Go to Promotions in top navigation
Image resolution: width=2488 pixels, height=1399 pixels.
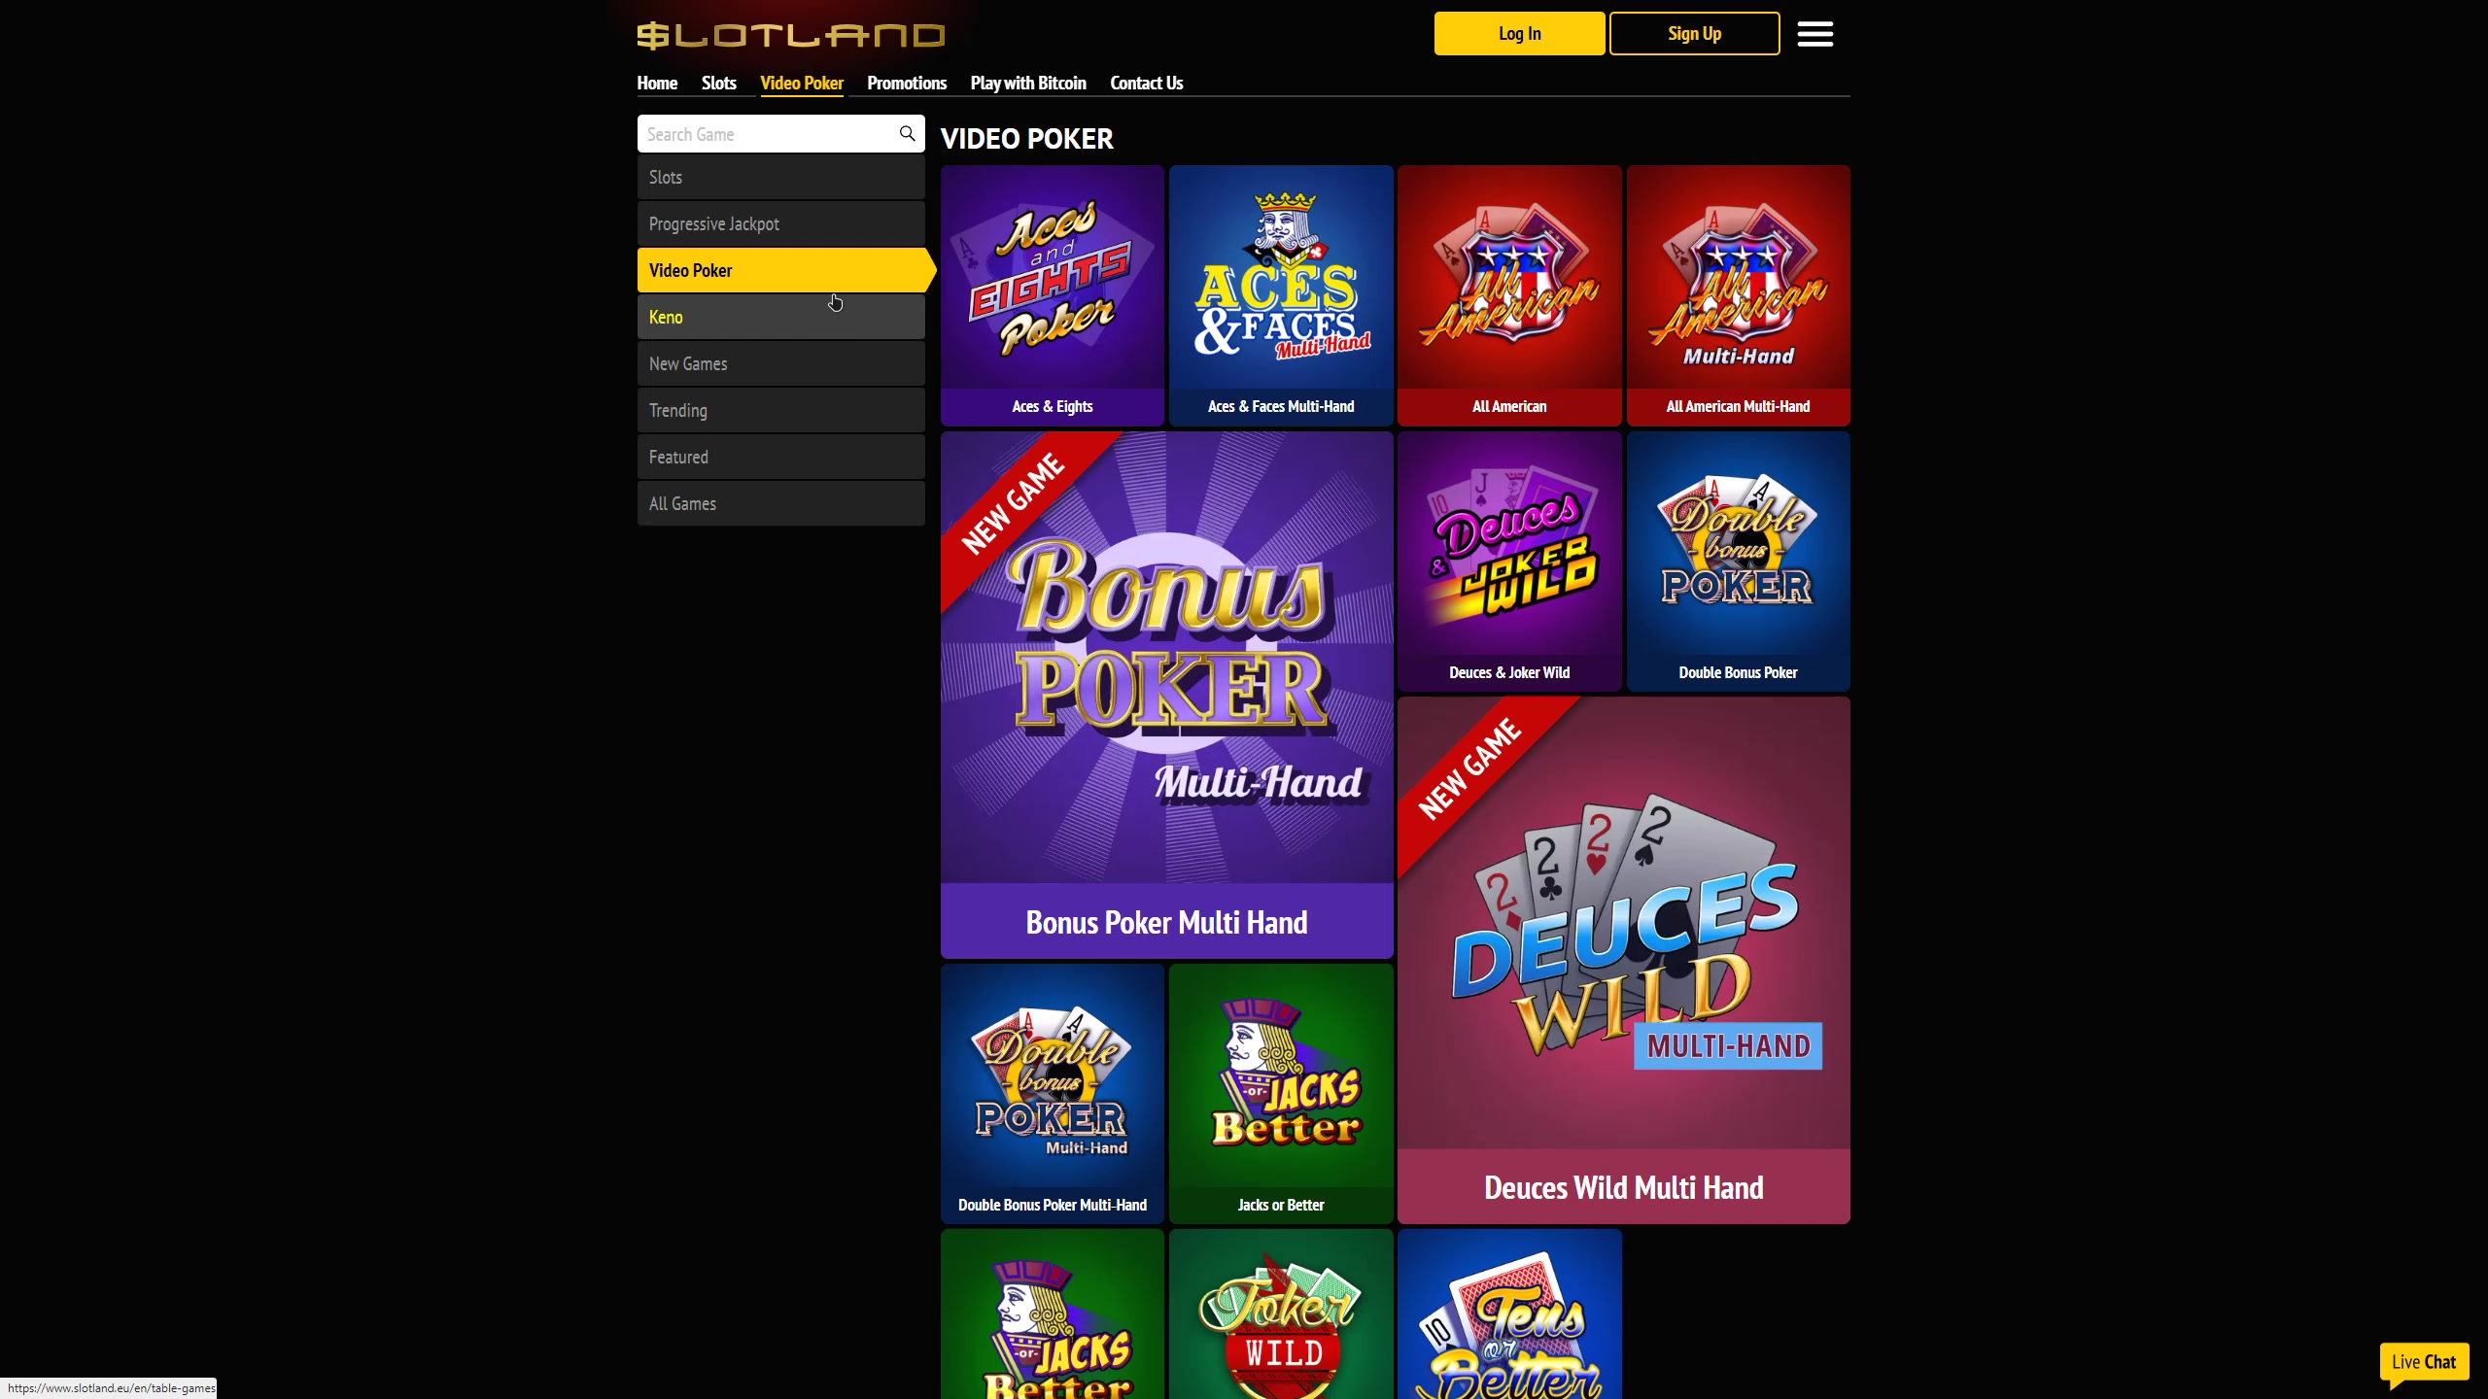[x=907, y=84]
